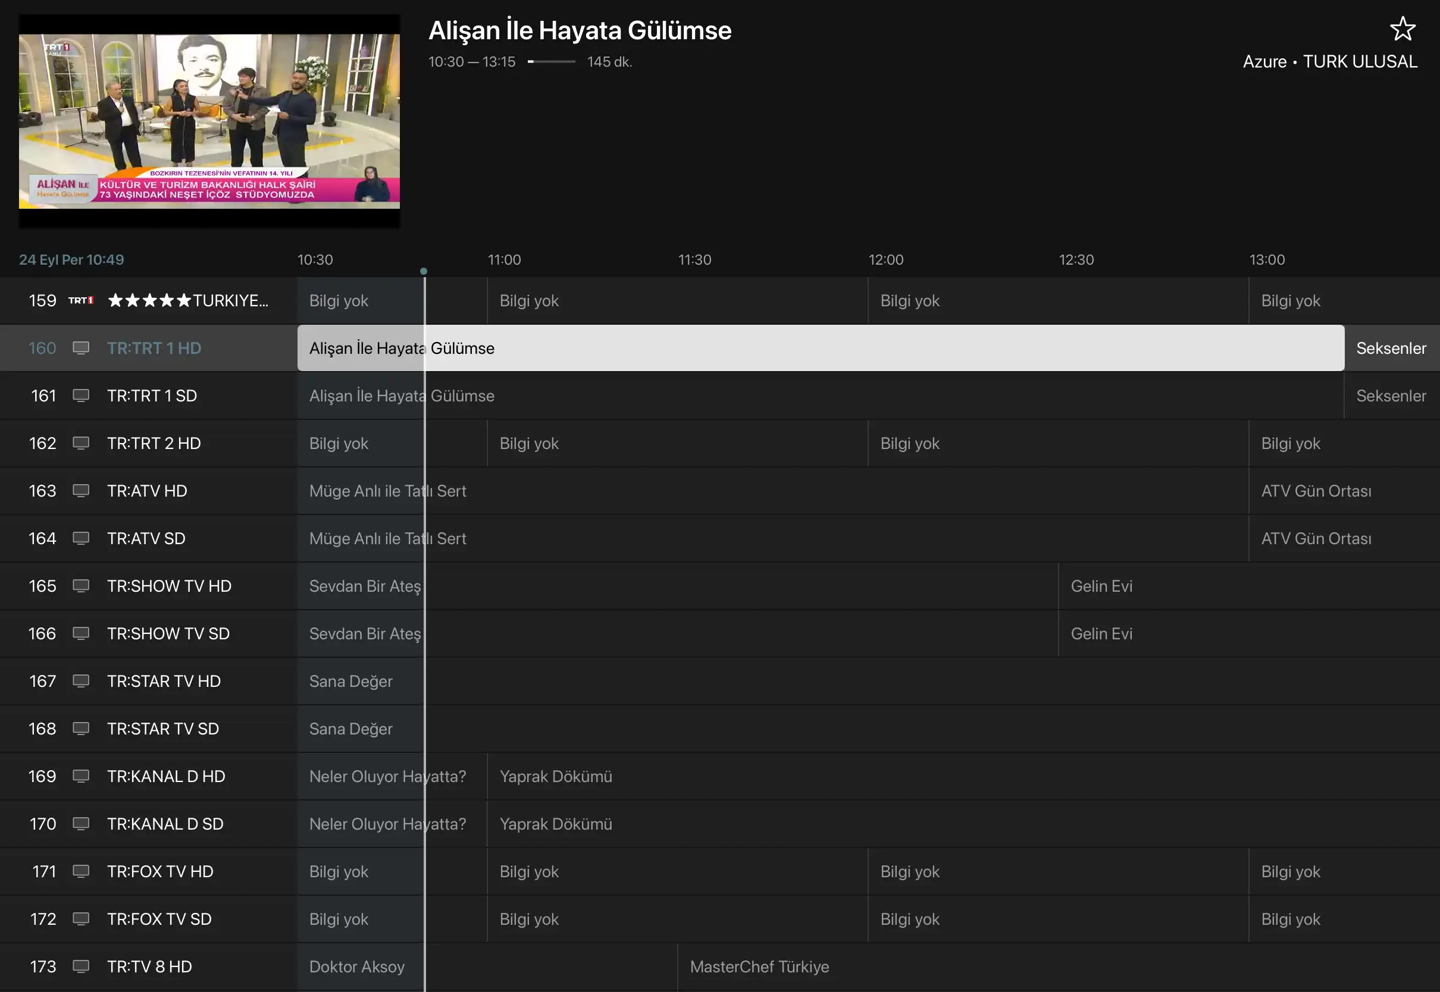Select the TV icon for TR:STAR TV HD
The image size is (1440, 992).
tap(81, 681)
